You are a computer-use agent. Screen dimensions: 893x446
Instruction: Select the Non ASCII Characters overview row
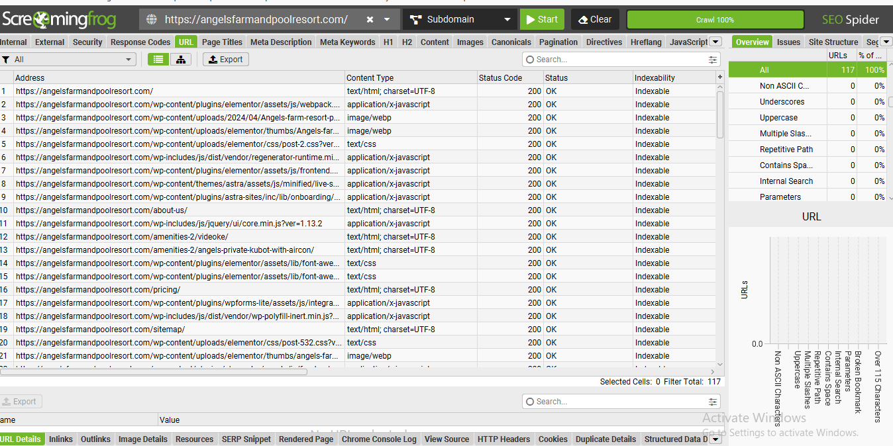807,86
